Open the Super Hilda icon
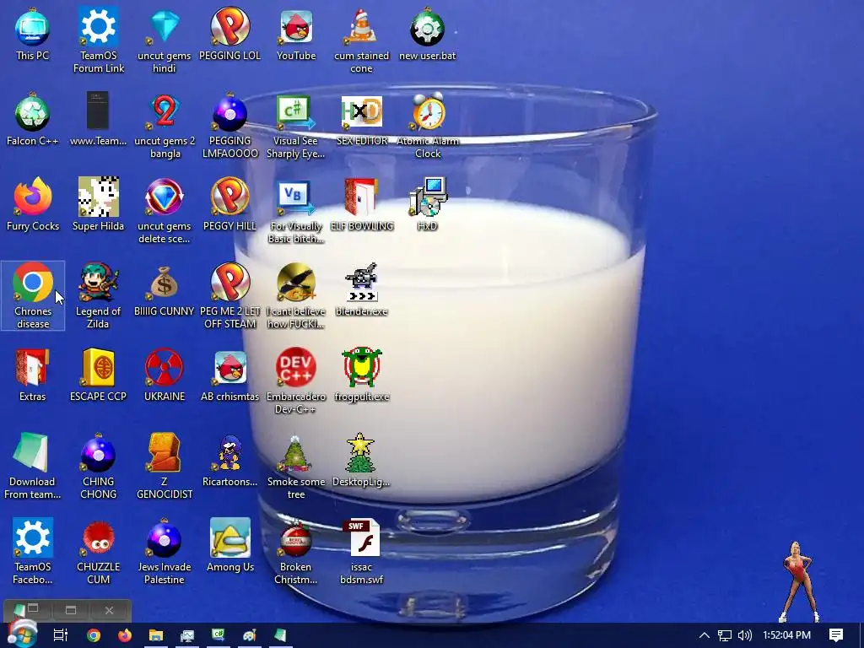The height and width of the screenshot is (648, 864). (98, 204)
